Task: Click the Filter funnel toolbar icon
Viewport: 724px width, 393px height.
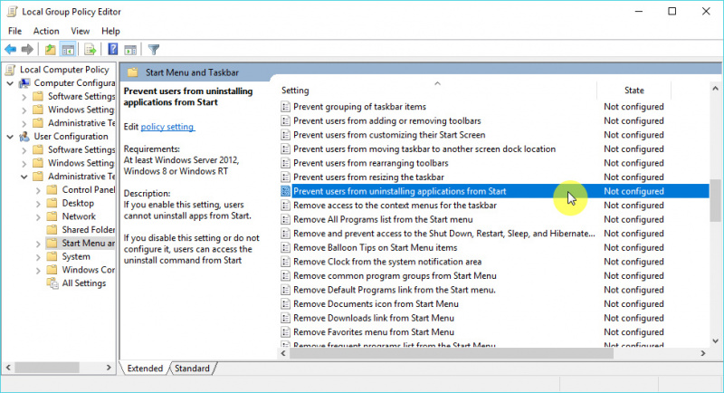Action: coord(154,50)
